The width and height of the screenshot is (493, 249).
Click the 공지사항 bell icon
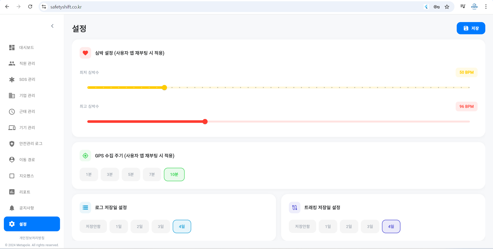pos(12,208)
